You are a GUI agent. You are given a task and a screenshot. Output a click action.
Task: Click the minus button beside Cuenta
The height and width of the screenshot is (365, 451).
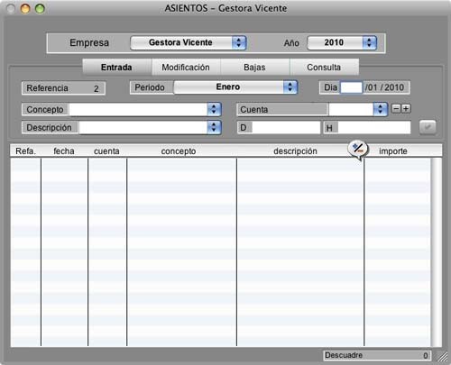[396, 109]
